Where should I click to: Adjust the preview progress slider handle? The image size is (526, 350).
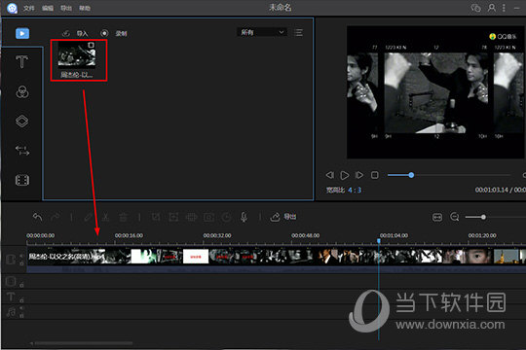411,175
